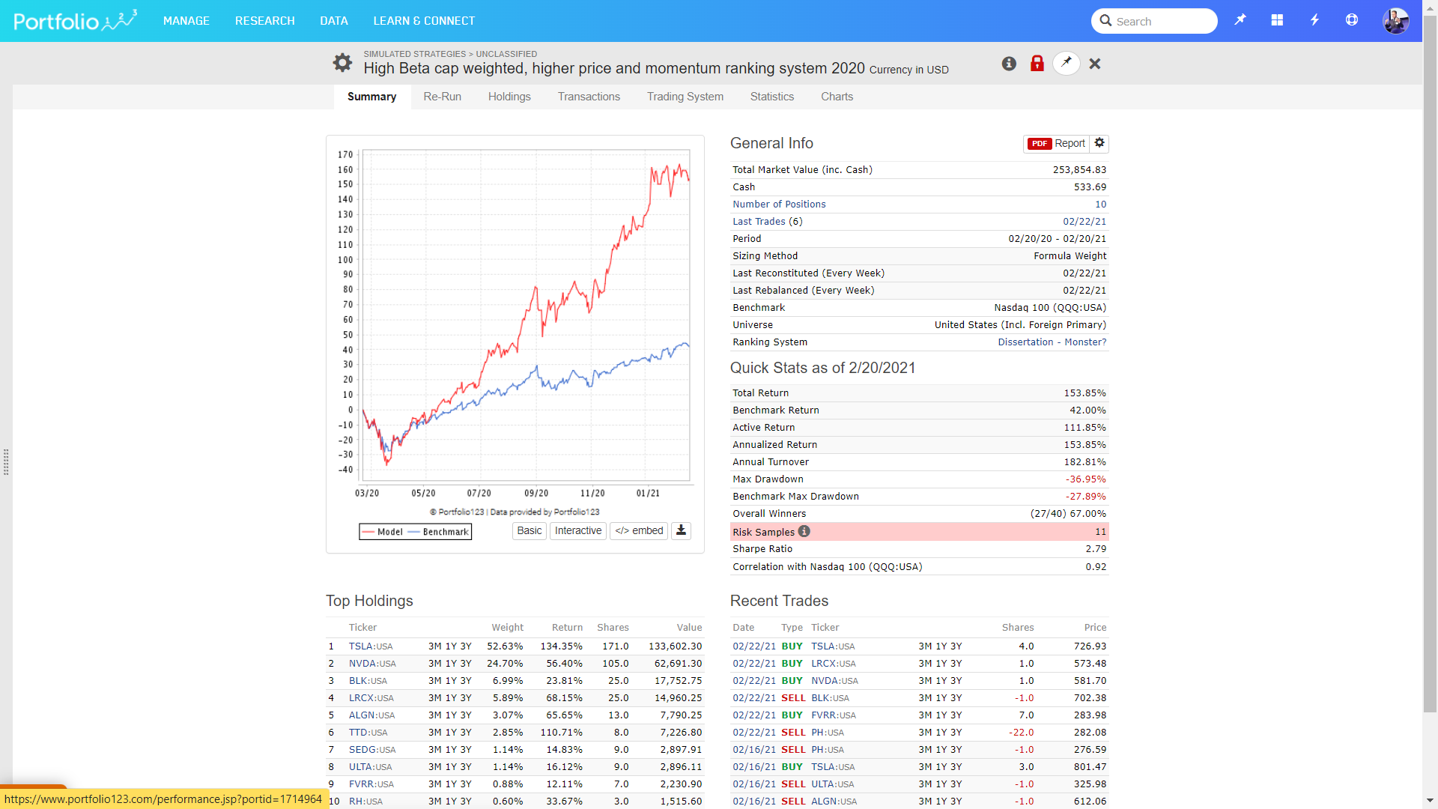Viewport: 1438px width, 809px height.
Task: Click the left sidebar drag handle
Action: tap(6, 462)
